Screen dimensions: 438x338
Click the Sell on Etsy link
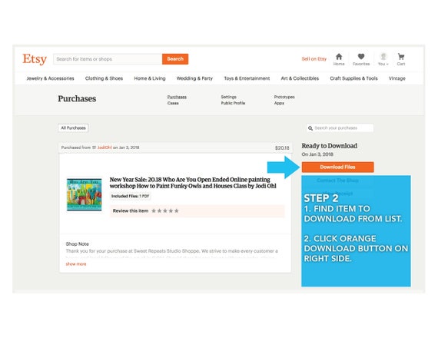(314, 59)
